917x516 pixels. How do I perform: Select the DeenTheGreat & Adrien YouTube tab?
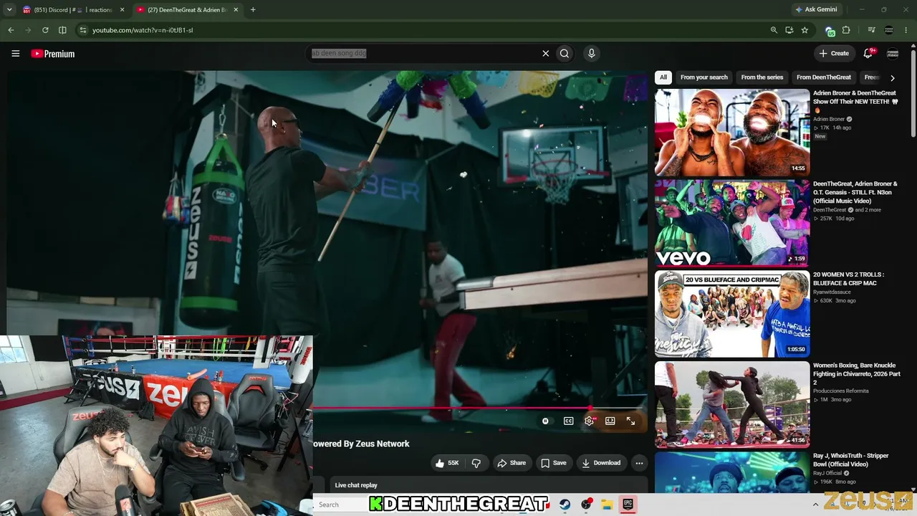pos(186,10)
